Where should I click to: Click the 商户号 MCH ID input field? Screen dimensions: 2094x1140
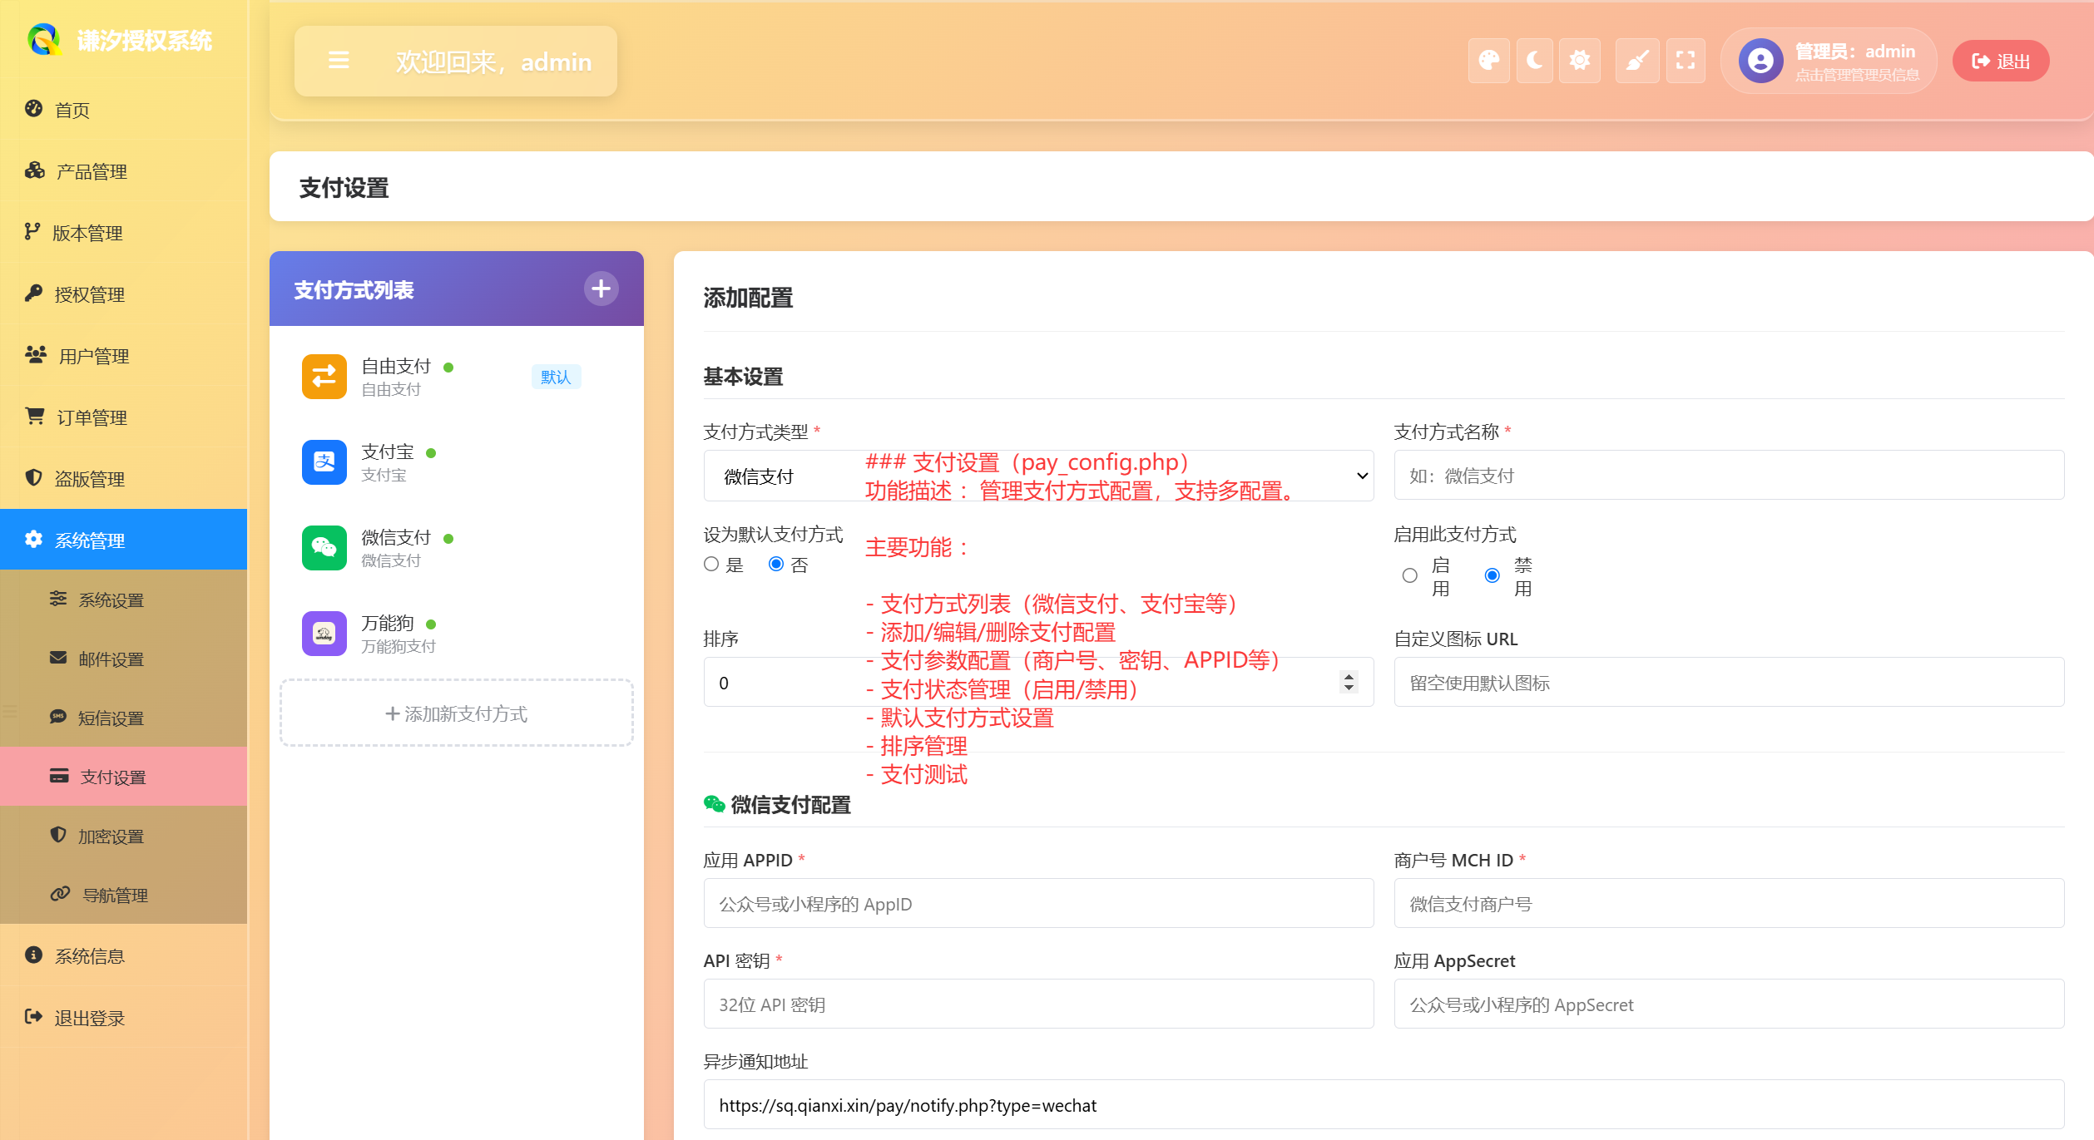coord(1729,904)
